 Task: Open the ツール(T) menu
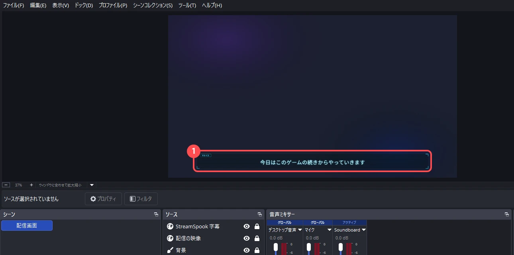[187, 6]
